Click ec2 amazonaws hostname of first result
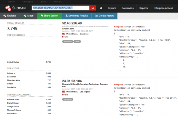The image size is (178, 117). pos(85,26)
